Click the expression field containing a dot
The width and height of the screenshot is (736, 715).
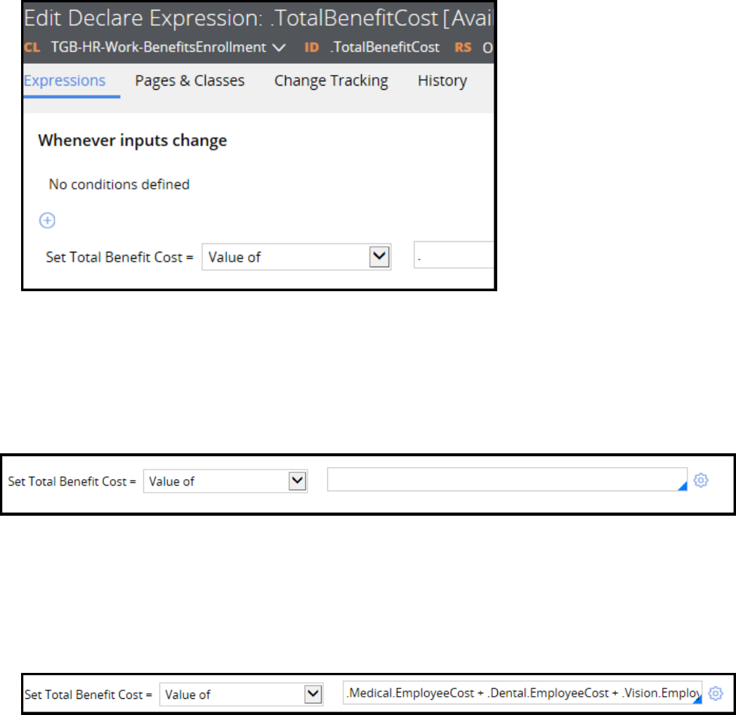click(454, 255)
